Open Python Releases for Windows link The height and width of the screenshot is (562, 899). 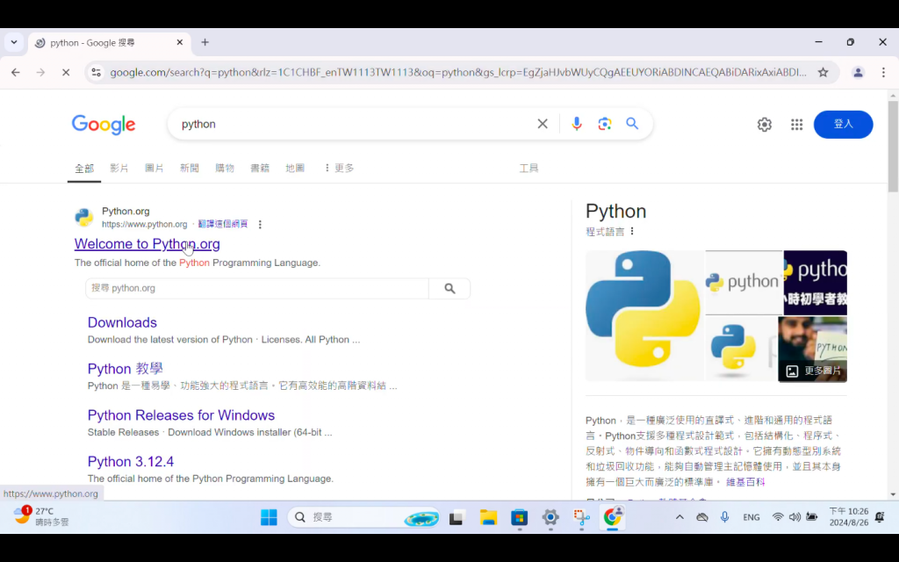pyautogui.click(x=181, y=415)
